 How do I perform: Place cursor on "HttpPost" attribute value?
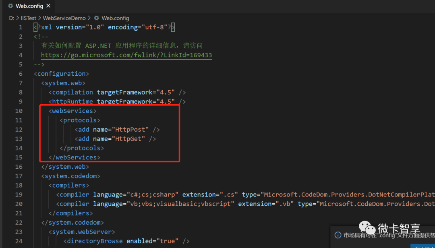click(x=130, y=130)
